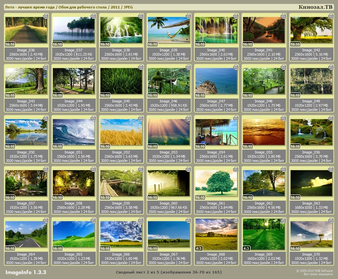Open the wheat field thumbnail Image_052
Viewport: 338px width, 279px height.
(121, 132)
